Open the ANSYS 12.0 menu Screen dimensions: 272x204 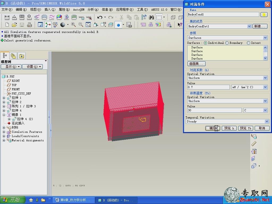click(x=159, y=10)
